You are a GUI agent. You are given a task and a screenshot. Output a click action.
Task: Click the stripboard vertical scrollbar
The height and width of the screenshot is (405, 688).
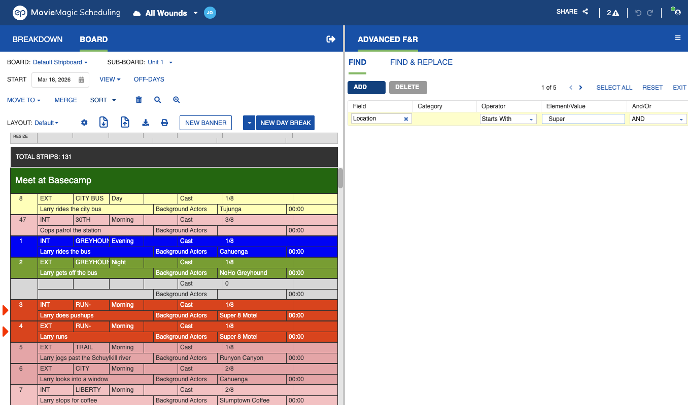pos(340,178)
